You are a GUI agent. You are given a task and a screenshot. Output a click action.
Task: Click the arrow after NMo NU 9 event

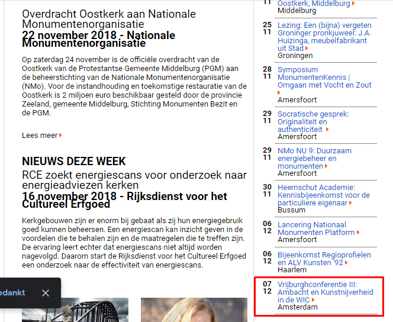[x=327, y=166]
